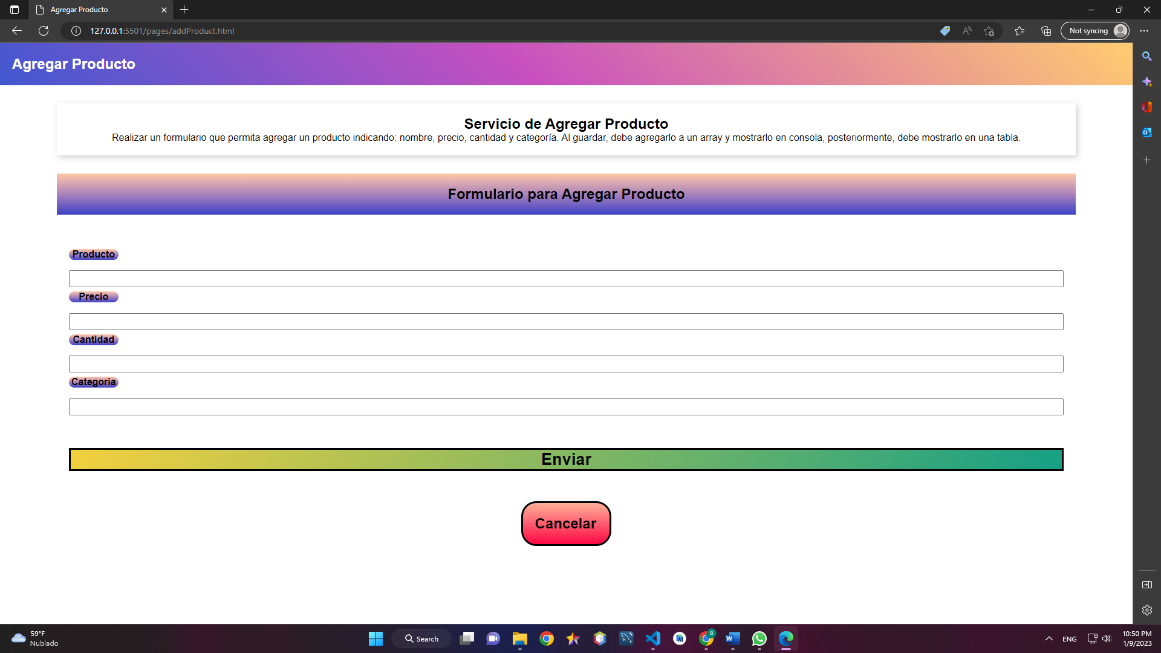Click the Not syncing profile toggle

[x=1094, y=31]
